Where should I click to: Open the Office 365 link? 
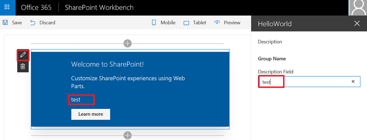tap(36, 8)
